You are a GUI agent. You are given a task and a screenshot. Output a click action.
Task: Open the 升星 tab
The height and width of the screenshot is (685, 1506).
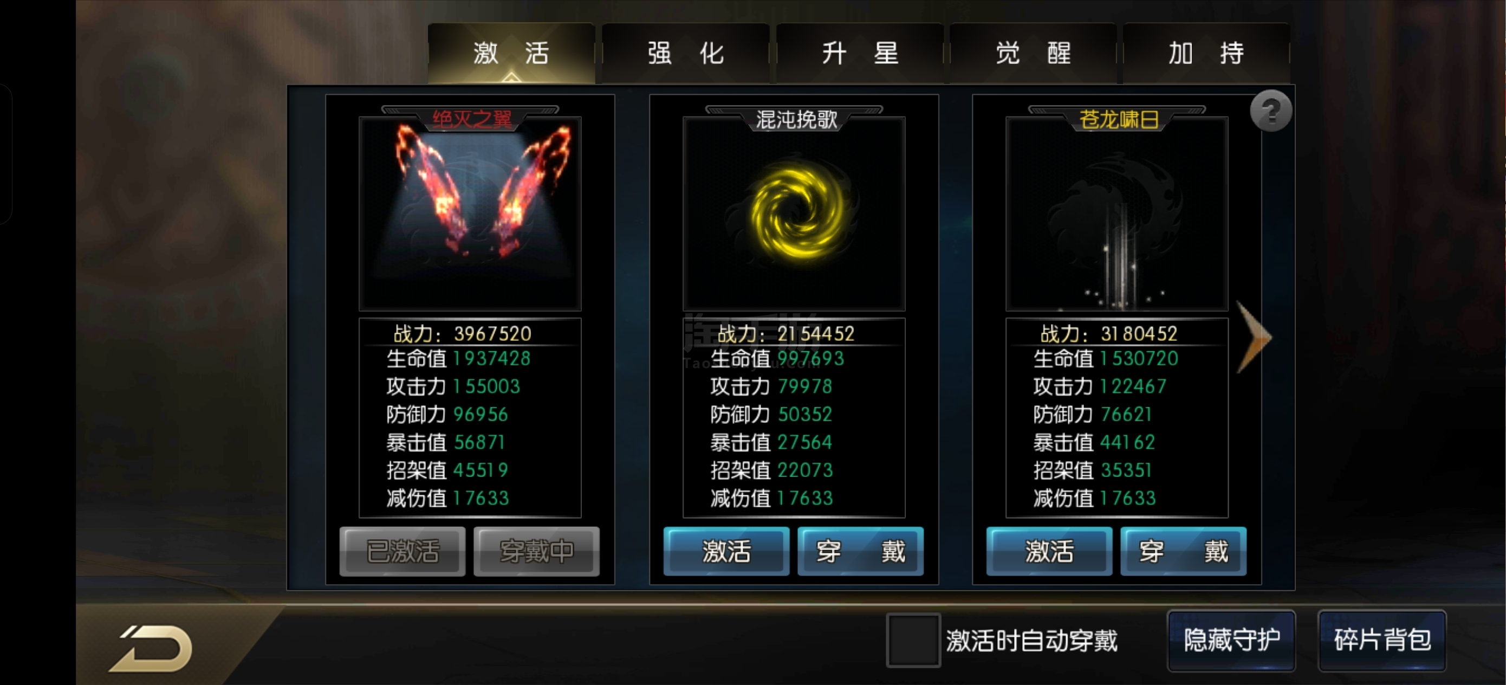pos(859,53)
